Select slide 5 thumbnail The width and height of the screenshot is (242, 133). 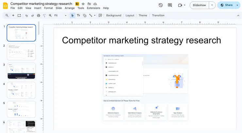tap(21, 109)
